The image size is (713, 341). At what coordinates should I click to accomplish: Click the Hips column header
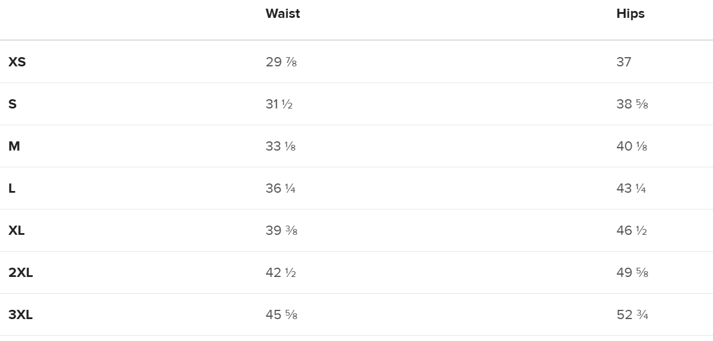pyautogui.click(x=630, y=14)
